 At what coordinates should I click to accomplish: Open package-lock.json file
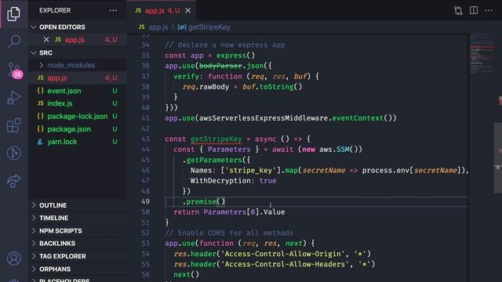pyautogui.click(x=78, y=117)
